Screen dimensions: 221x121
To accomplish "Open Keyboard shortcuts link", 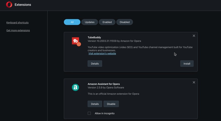I will pos(17,22).
